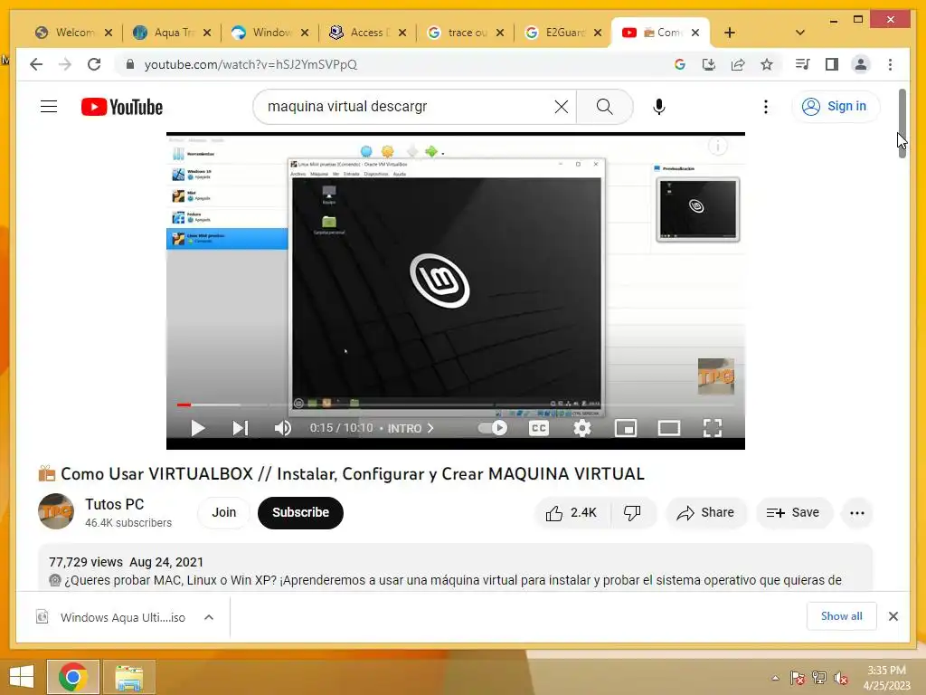Open download options for Windows Aqua iso
The image size is (926, 695).
209,617
